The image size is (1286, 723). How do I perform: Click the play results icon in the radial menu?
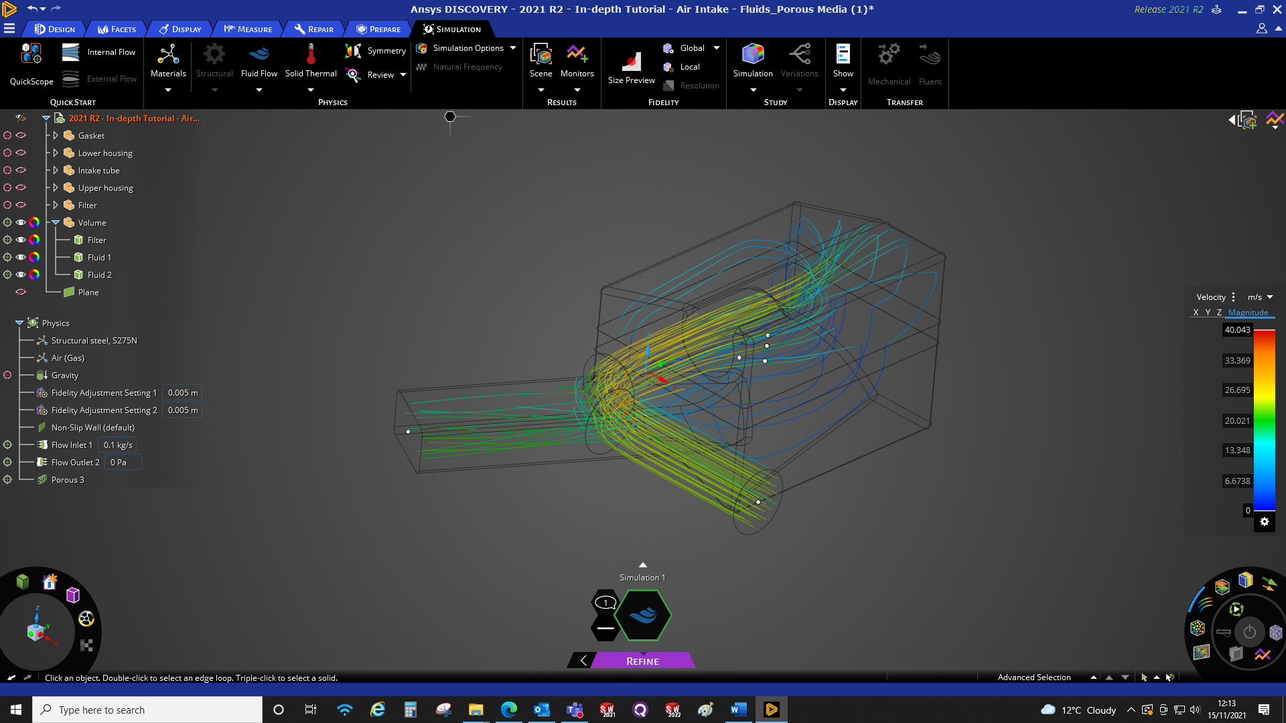[x=1236, y=609]
